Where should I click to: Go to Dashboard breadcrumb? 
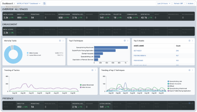(7, 3)
